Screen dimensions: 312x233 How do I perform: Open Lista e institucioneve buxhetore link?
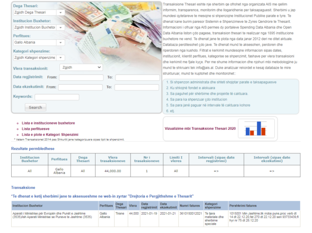pyautogui.click(x=48, y=123)
